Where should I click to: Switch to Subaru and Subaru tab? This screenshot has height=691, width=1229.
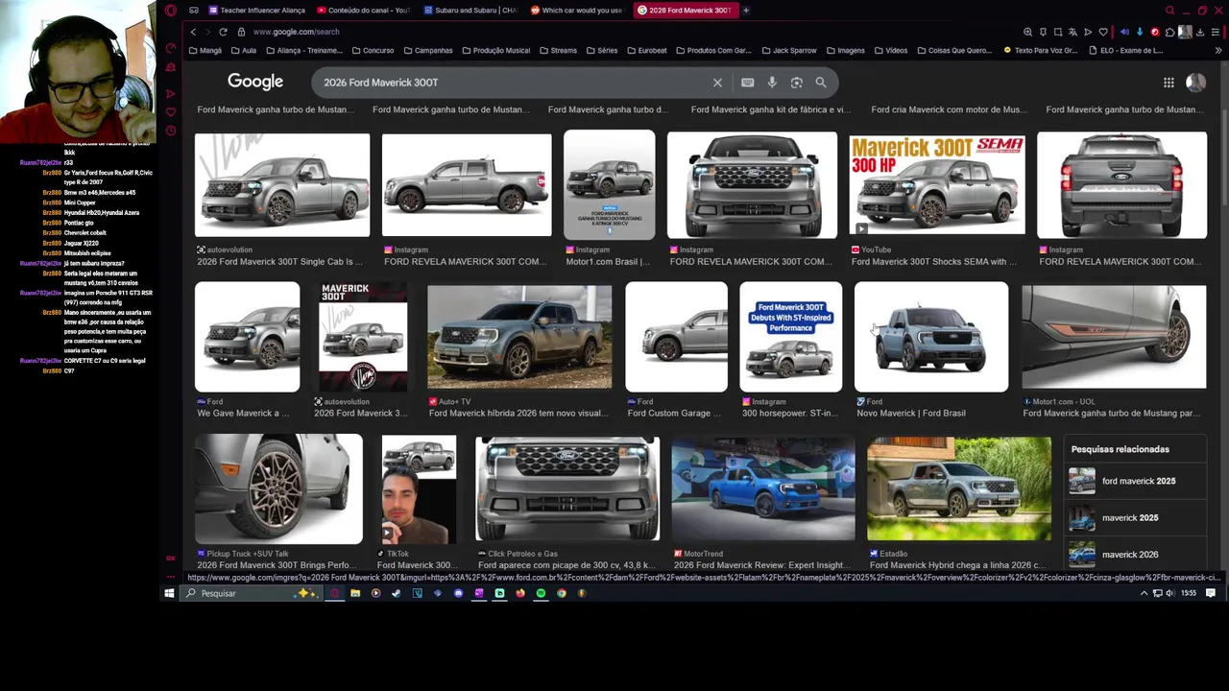click(x=470, y=11)
